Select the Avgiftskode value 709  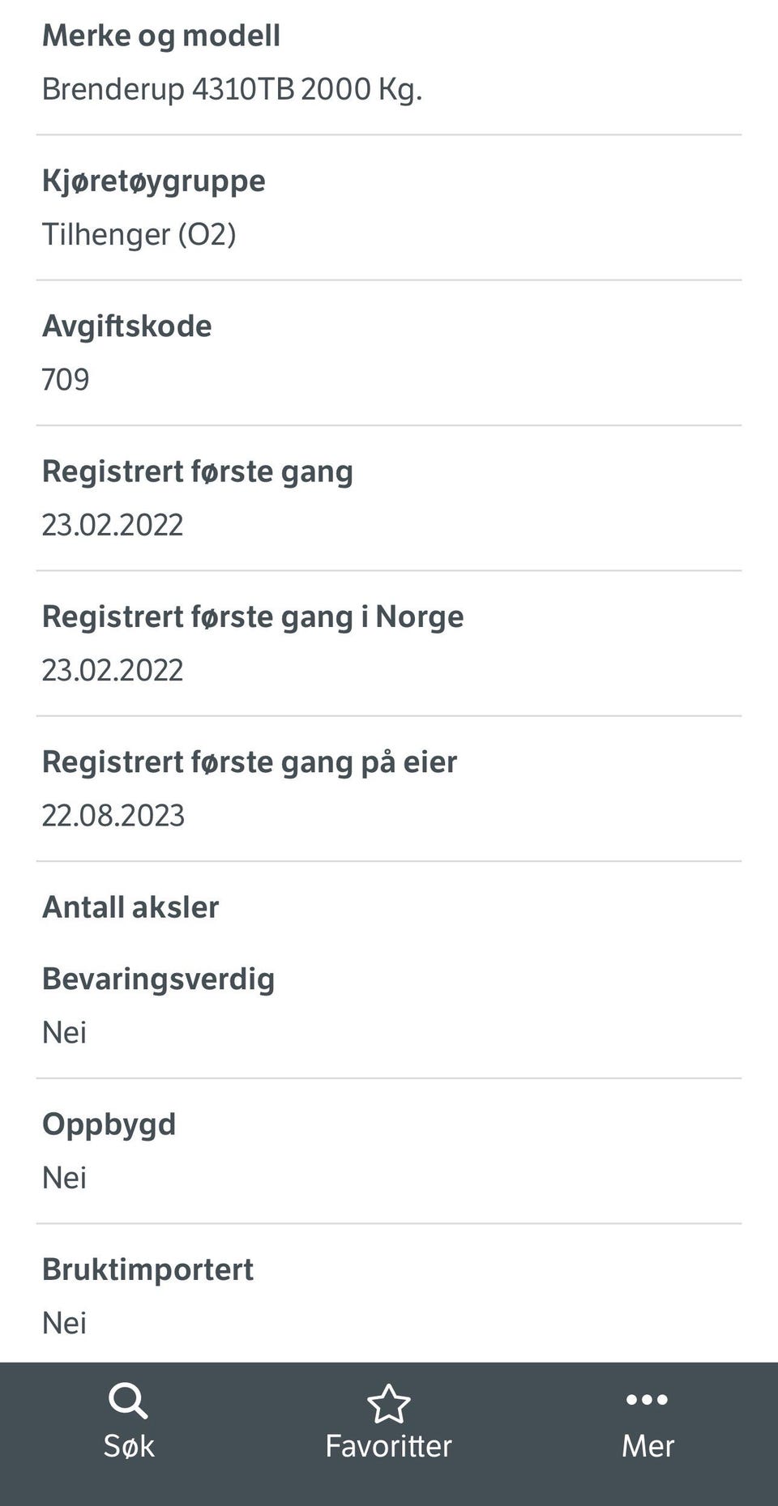[66, 379]
